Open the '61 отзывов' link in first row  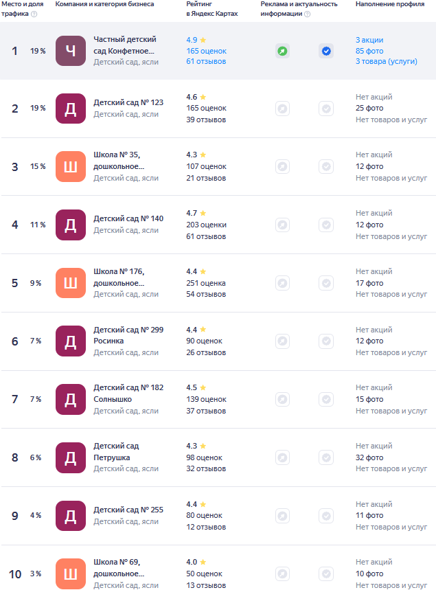(206, 61)
